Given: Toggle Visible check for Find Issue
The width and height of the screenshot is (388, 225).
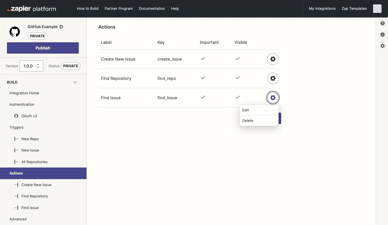Looking at the screenshot, I should pos(238,97).
